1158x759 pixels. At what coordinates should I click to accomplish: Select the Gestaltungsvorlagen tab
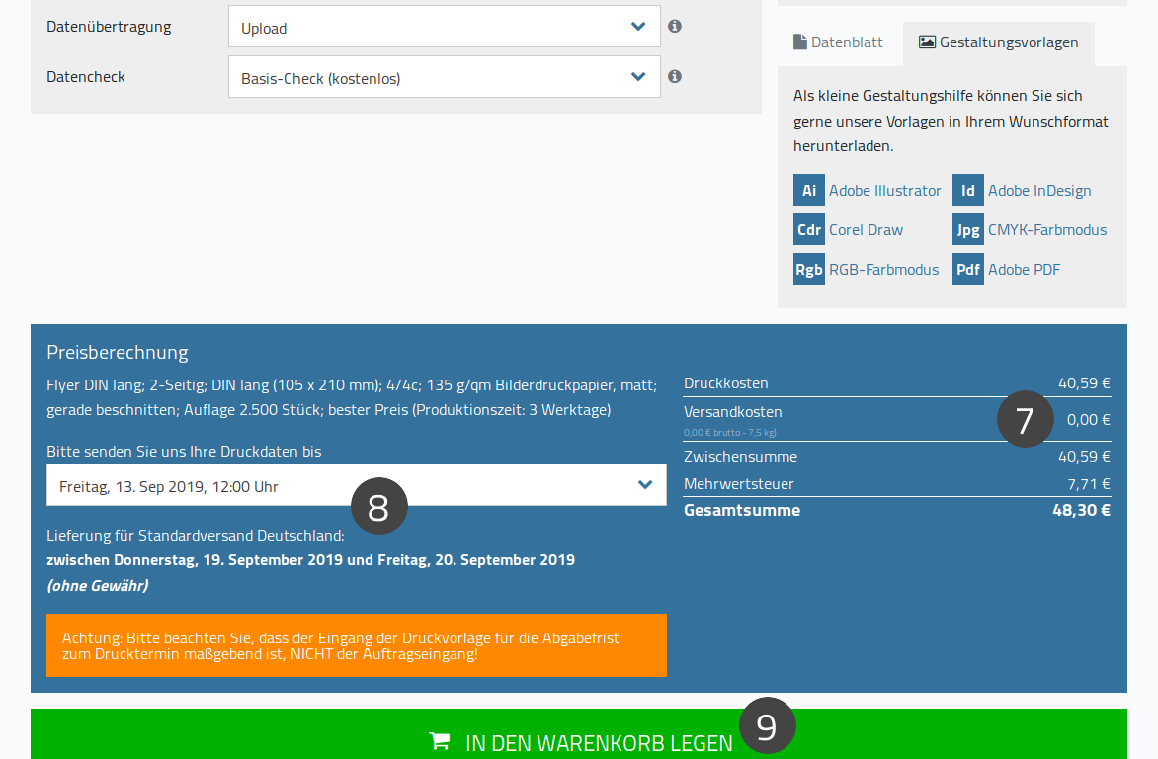point(999,42)
